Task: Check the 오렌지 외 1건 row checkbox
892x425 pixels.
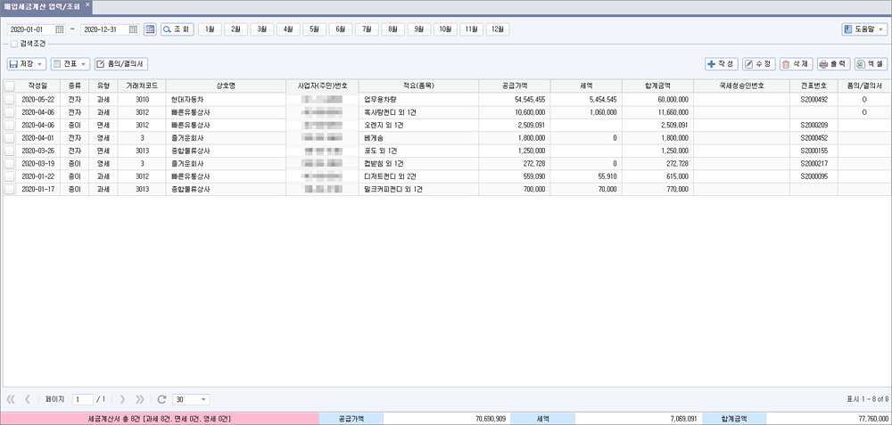Action: point(9,125)
